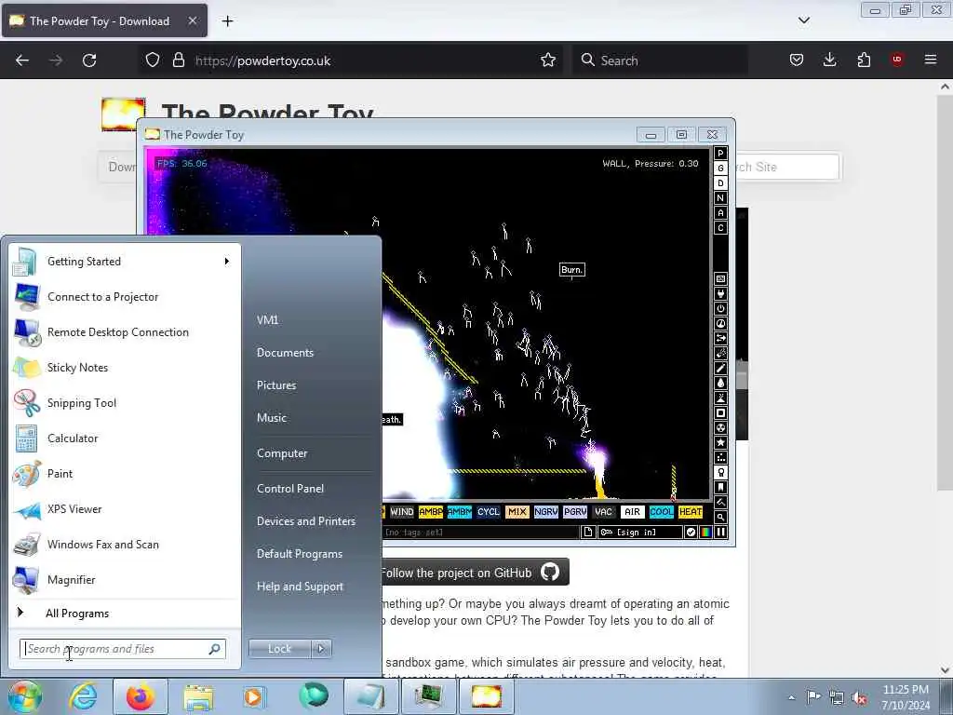This screenshot has height=715, width=953.
Task: Open the arrow next to the Lock button
Action: (321, 649)
